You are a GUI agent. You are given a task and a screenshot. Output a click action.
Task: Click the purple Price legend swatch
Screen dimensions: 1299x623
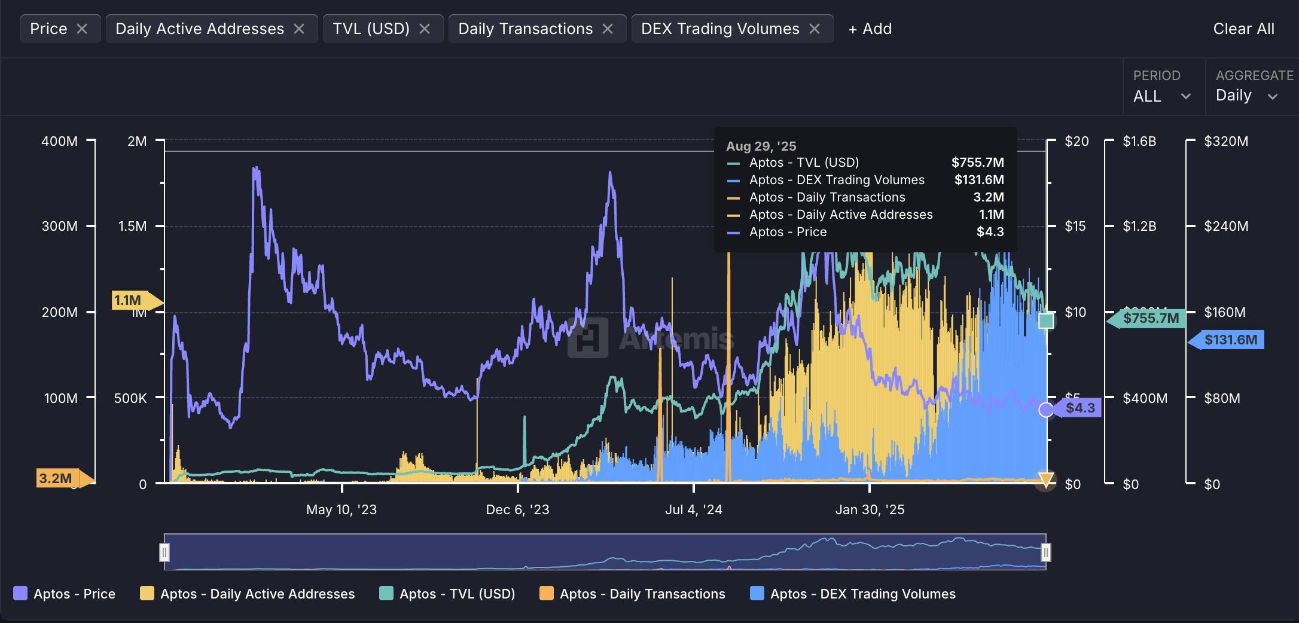coord(20,594)
